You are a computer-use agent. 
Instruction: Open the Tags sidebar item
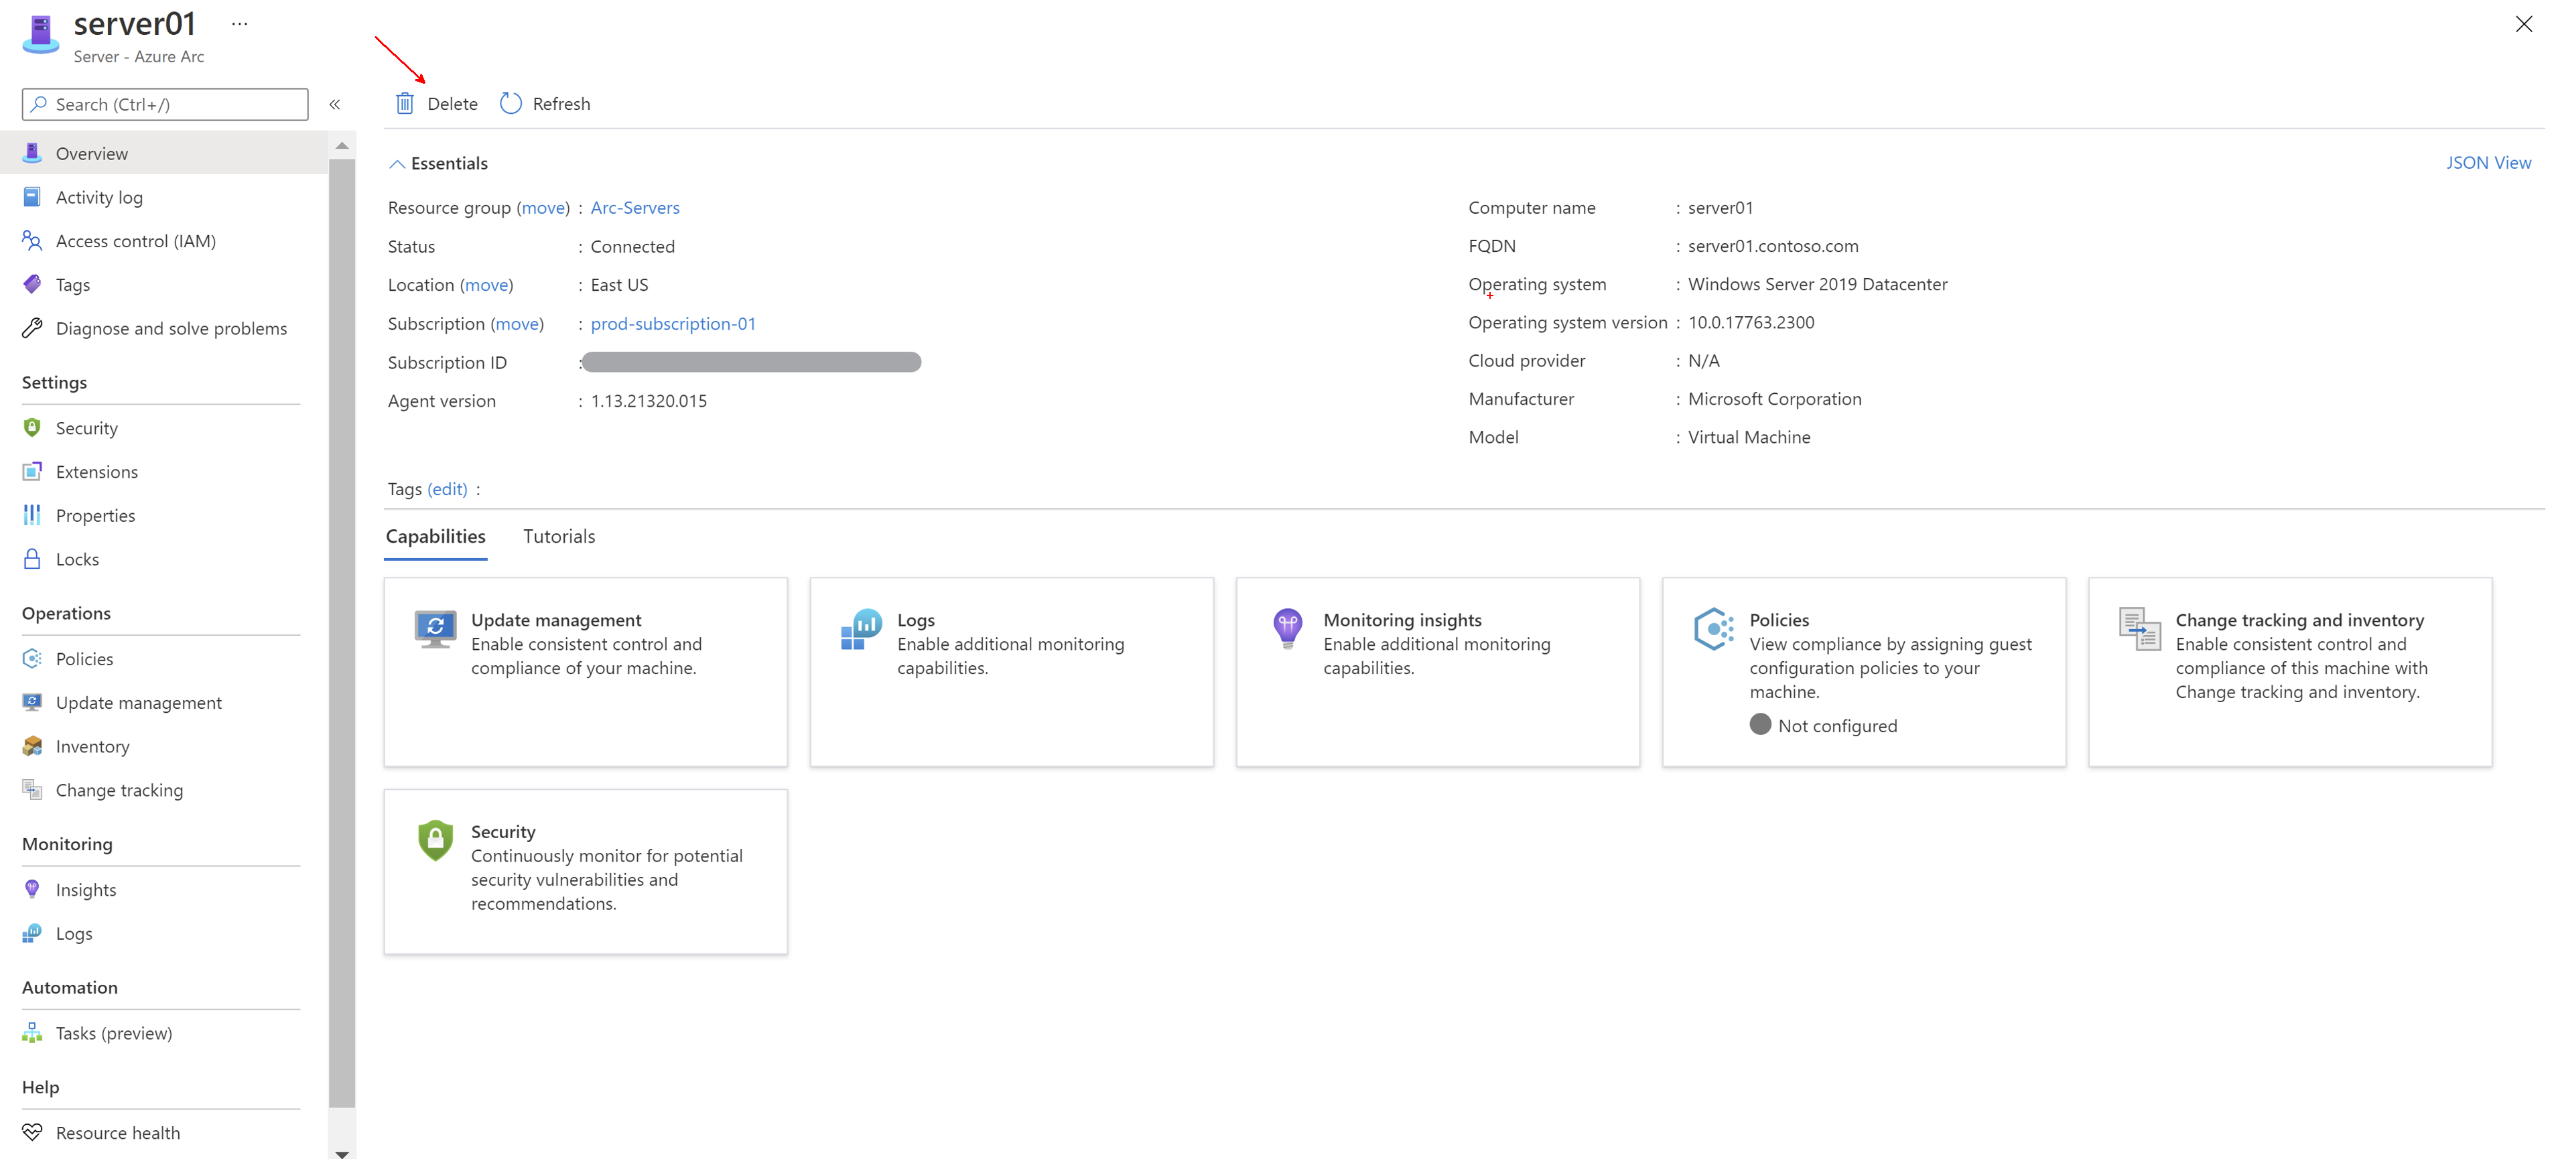(x=72, y=285)
